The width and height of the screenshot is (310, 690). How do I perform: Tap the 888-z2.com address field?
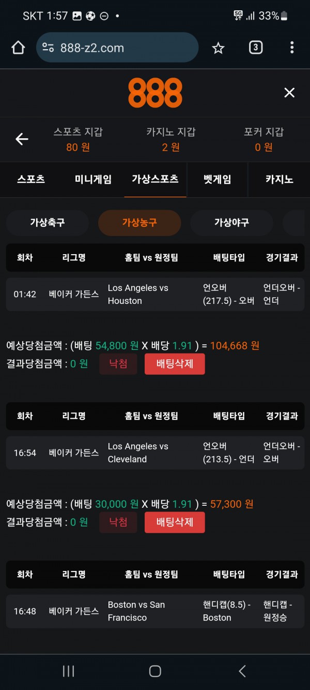point(124,48)
